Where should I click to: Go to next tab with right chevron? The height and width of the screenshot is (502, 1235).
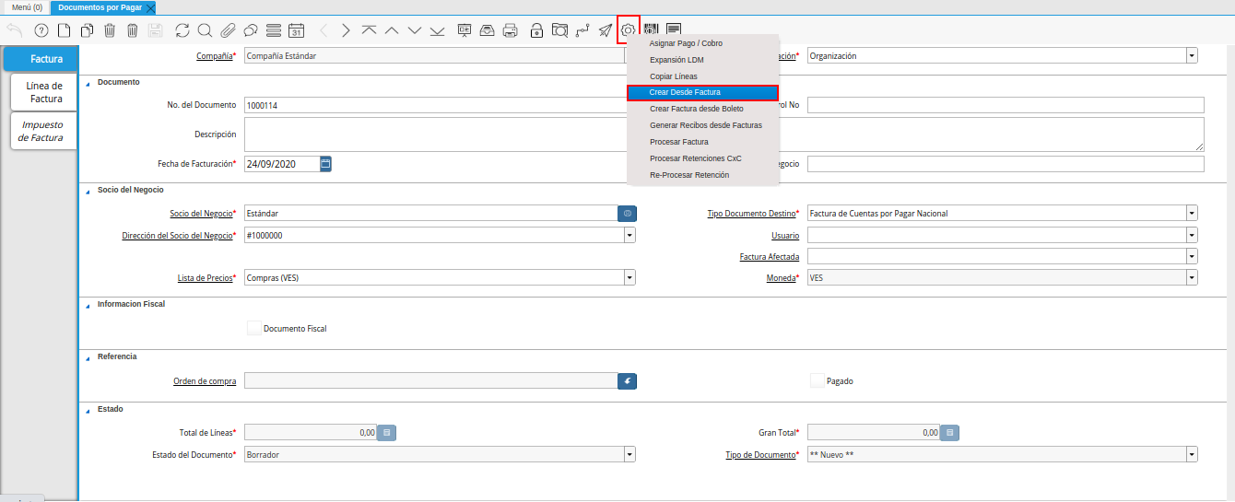[x=346, y=30]
